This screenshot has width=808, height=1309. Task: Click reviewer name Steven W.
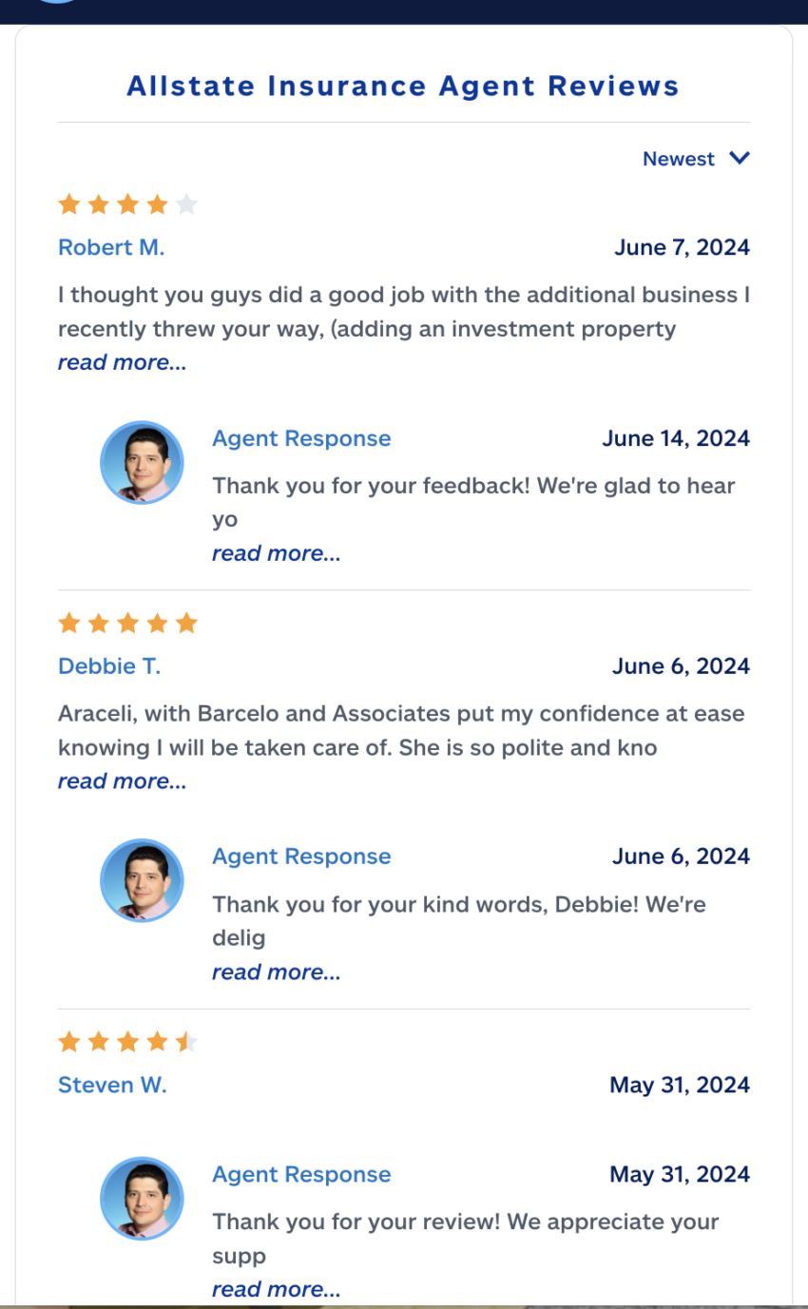point(112,1085)
